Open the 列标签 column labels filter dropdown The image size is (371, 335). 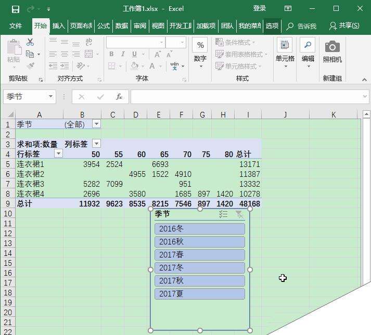click(96, 144)
